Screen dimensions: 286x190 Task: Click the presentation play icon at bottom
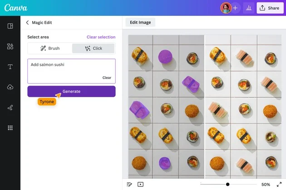(x=140, y=185)
